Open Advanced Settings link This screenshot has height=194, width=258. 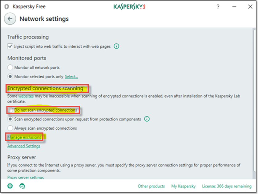coord(24,146)
